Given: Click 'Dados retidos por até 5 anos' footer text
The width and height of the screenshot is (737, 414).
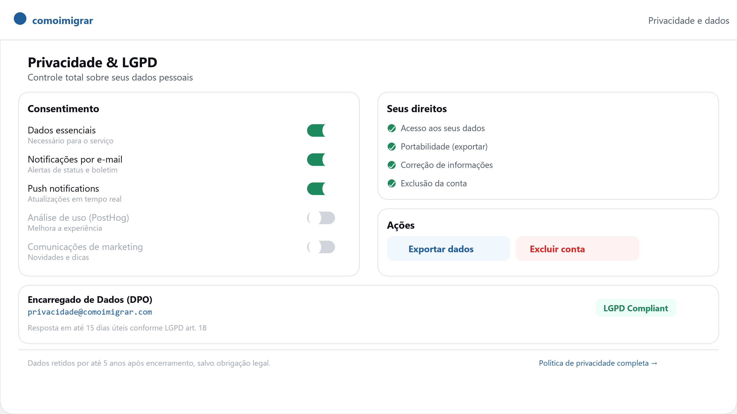Looking at the screenshot, I should tap(149, 363).
